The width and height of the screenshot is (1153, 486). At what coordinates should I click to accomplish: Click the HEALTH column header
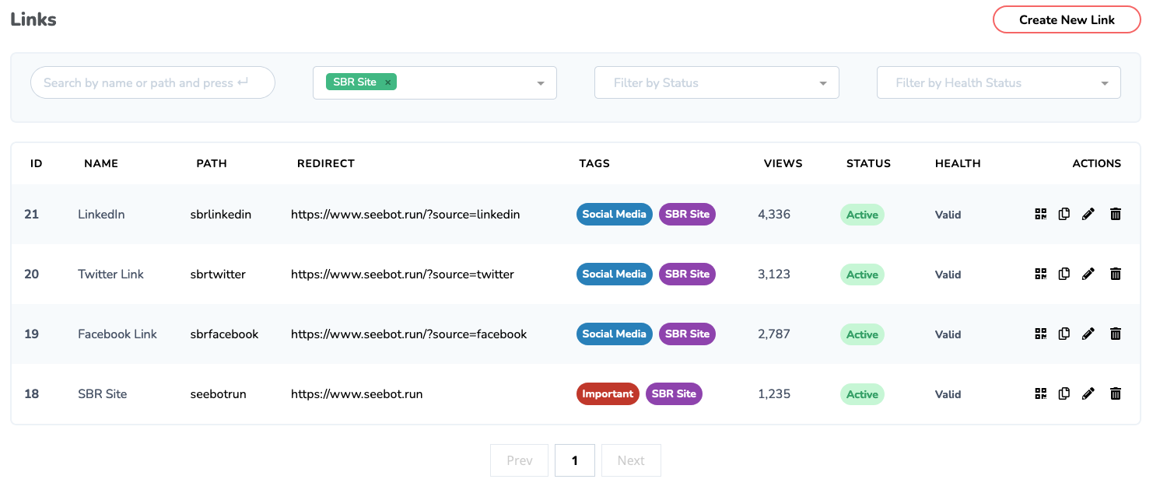click(958, 163)
